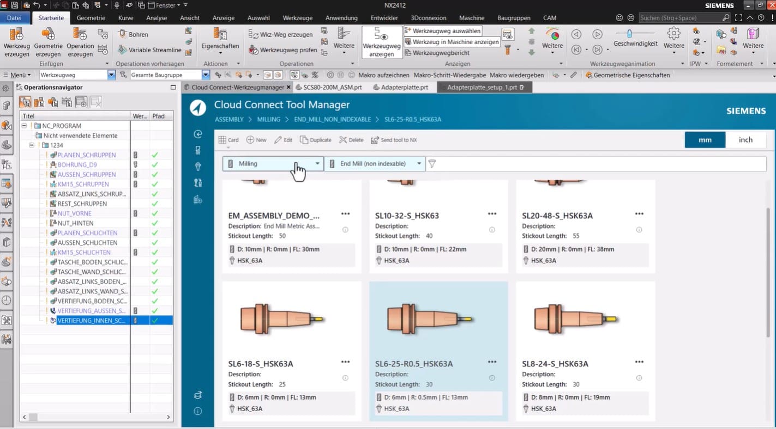Select the mm unit toggle

point(705,140)
